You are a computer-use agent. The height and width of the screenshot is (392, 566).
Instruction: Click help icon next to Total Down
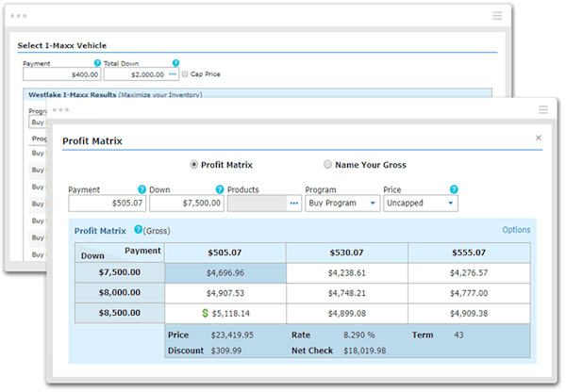pyautogui.click(x=175, y=63)
